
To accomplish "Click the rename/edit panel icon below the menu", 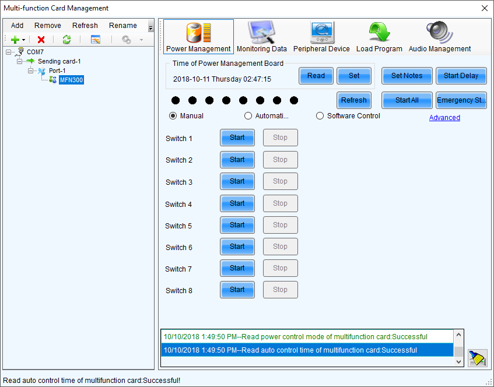I will click(95, 40).
